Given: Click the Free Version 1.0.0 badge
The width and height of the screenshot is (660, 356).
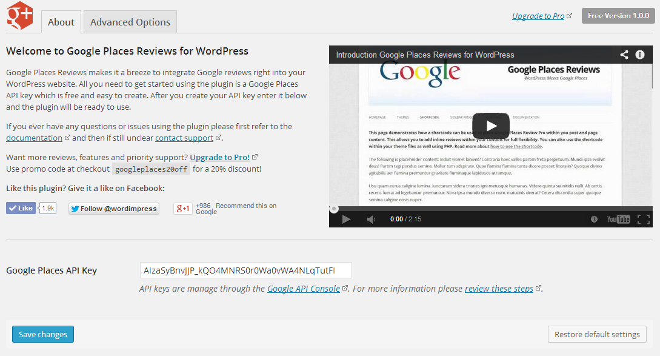Looking at the screenshot, I should click(x=618, y=16).
